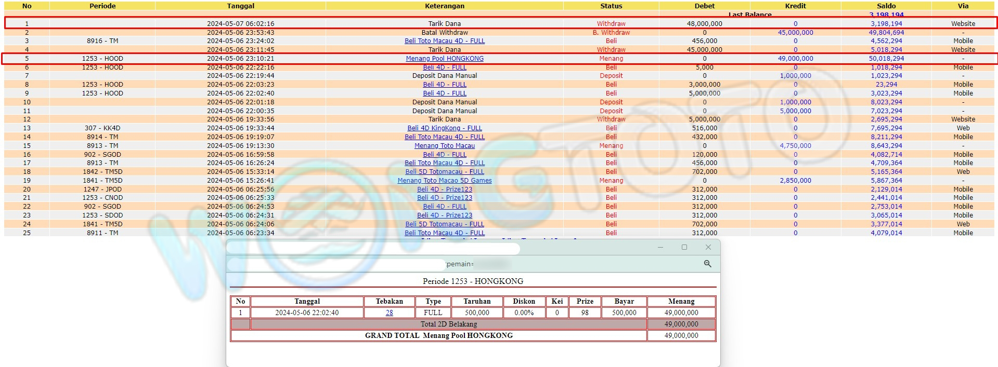Image resolution: width=998 pixels, height=367 pixels.
Task: Open Beli Toto Macau 4D link for 8914 - TM
Action: click(445, 137)
